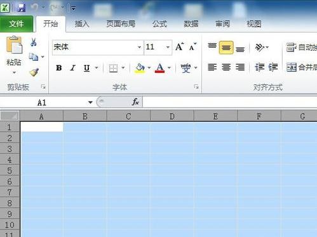The height and width of the screenshot is (237, 317).
Task: Select the Format Painter brush
Action: click(34, 72)
